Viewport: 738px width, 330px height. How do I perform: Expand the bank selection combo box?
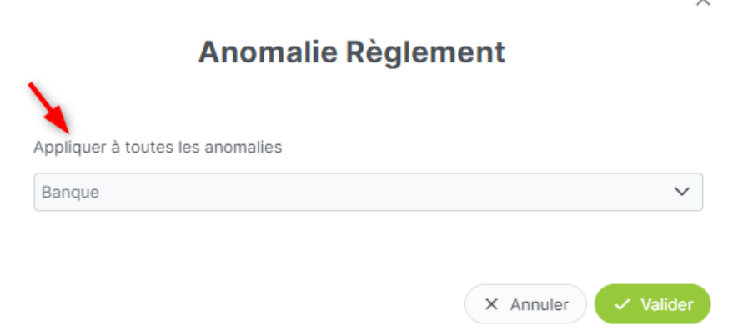[x=369, y=192]
